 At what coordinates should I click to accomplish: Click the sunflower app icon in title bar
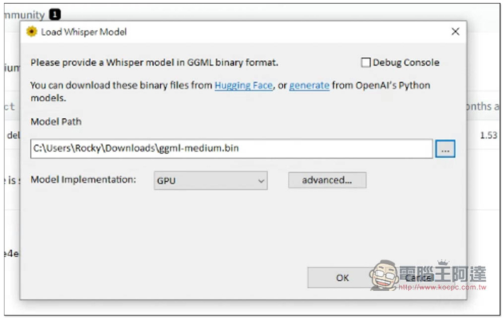31,32
